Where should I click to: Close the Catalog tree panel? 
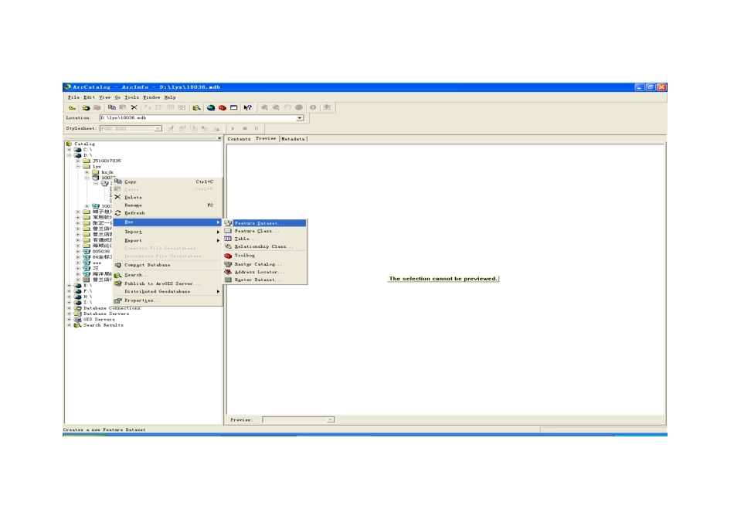[x=219, y=138]
